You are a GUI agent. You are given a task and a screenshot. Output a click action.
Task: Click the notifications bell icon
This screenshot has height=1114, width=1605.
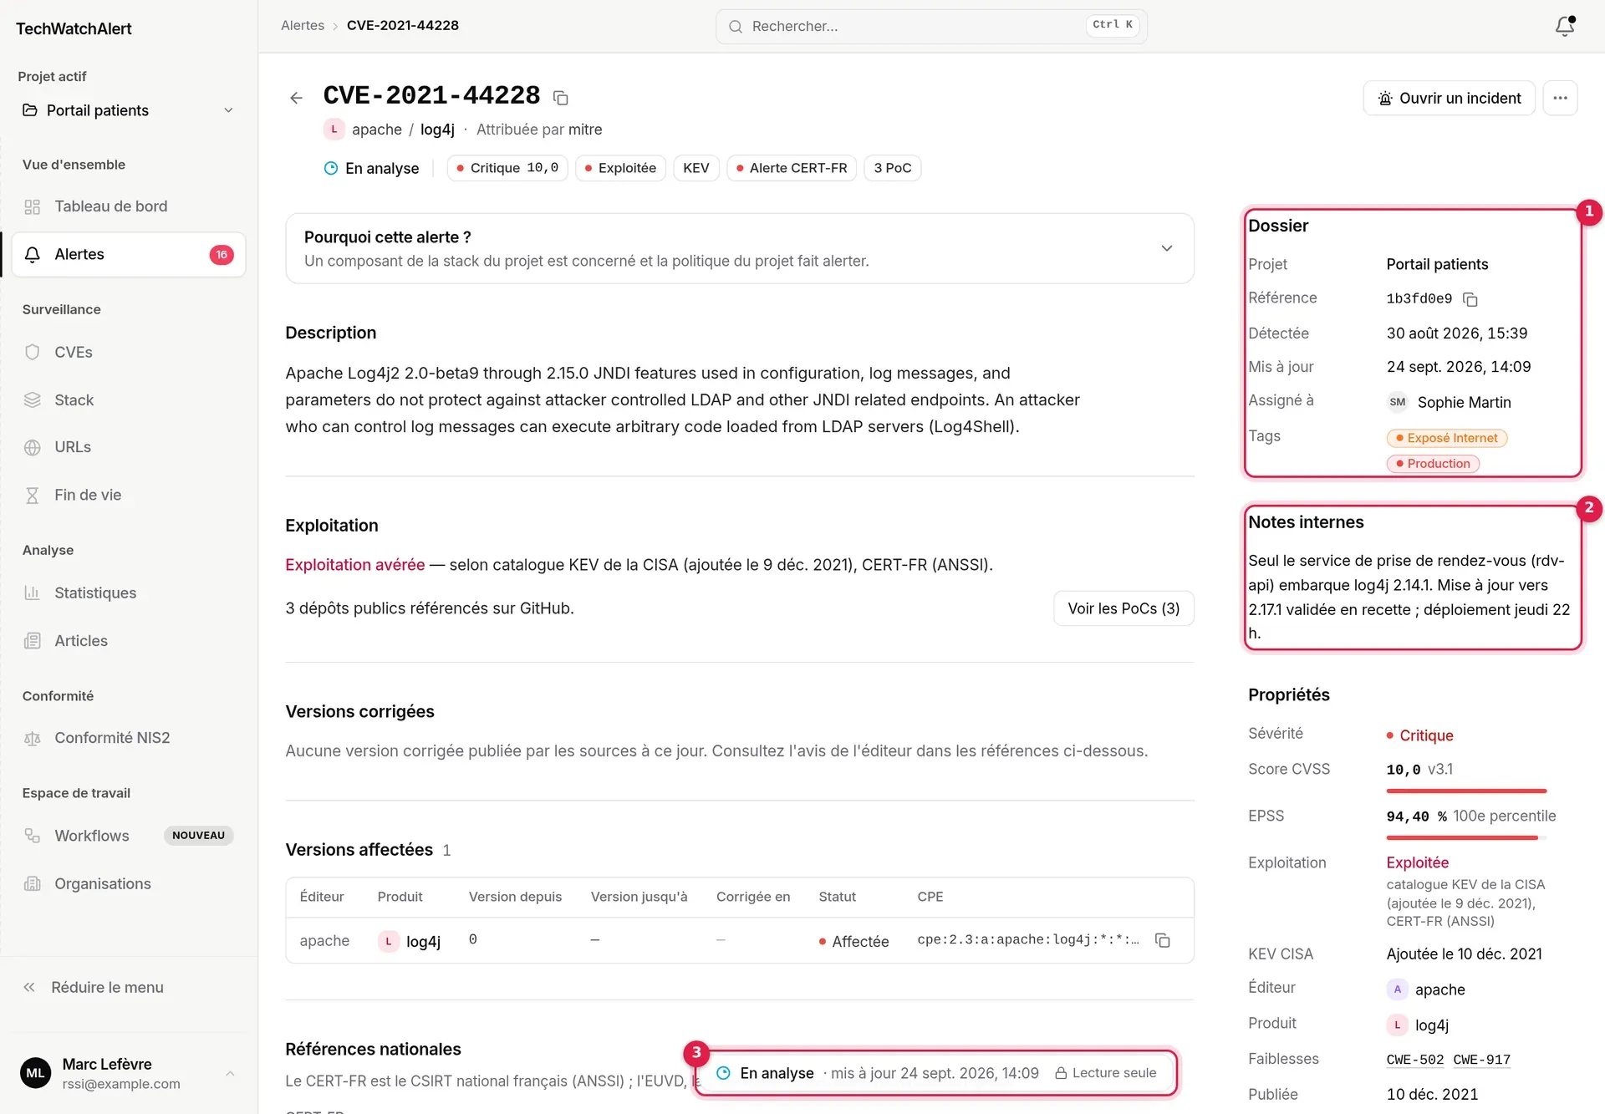tap(1565, 27)
